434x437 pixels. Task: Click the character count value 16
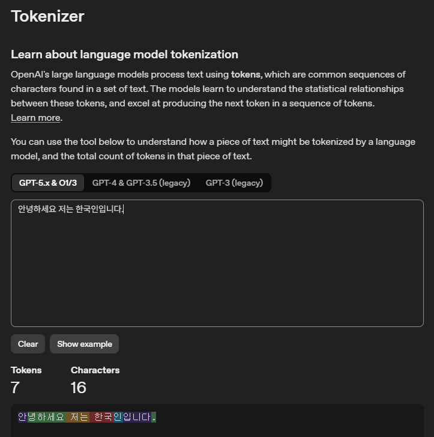79,388
